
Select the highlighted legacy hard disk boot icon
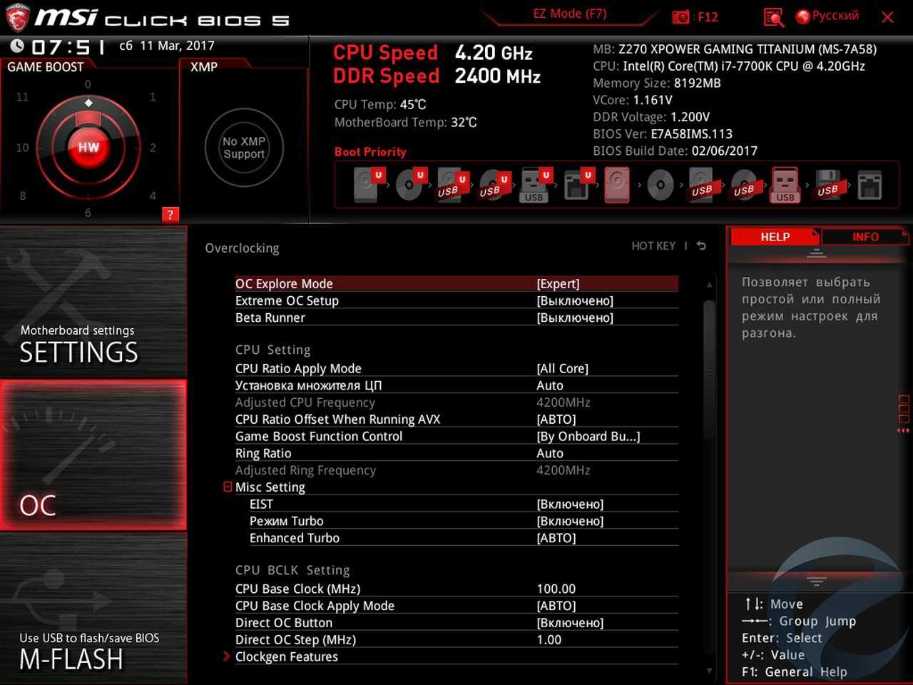click(x=617, y=186)
